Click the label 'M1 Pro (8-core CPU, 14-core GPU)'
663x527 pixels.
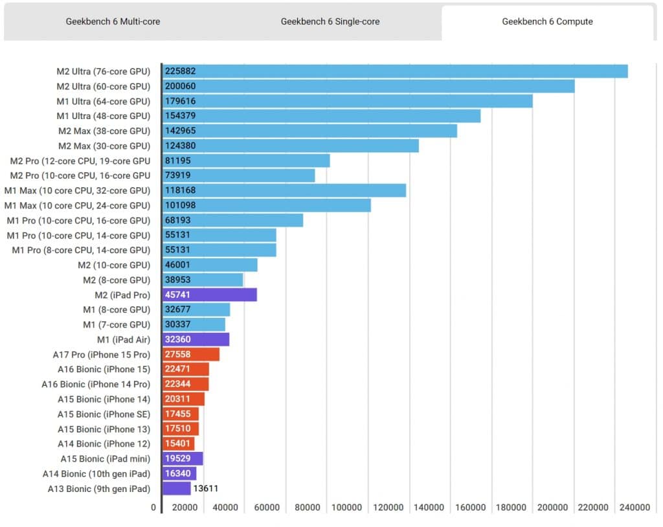click(81, 251)
